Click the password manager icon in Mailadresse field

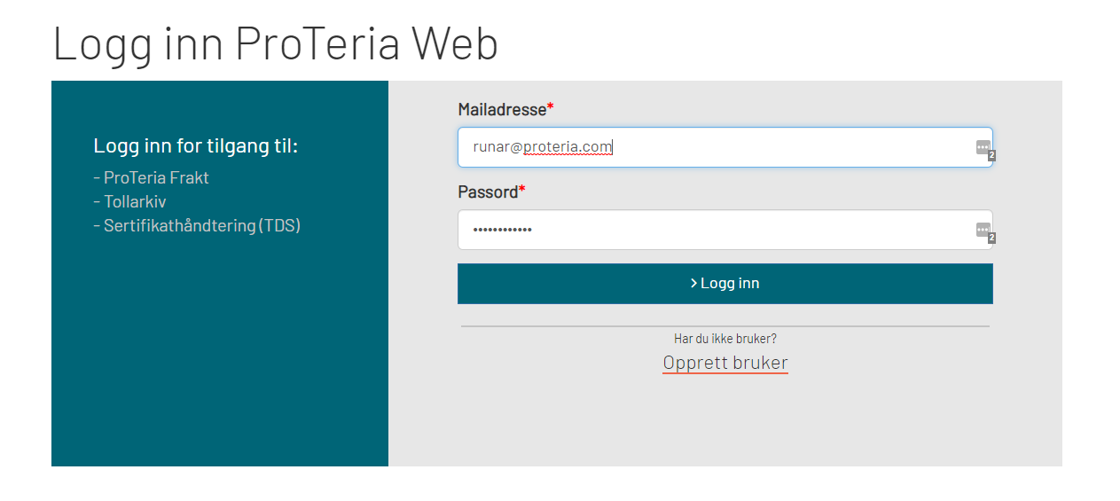point(983,147)
